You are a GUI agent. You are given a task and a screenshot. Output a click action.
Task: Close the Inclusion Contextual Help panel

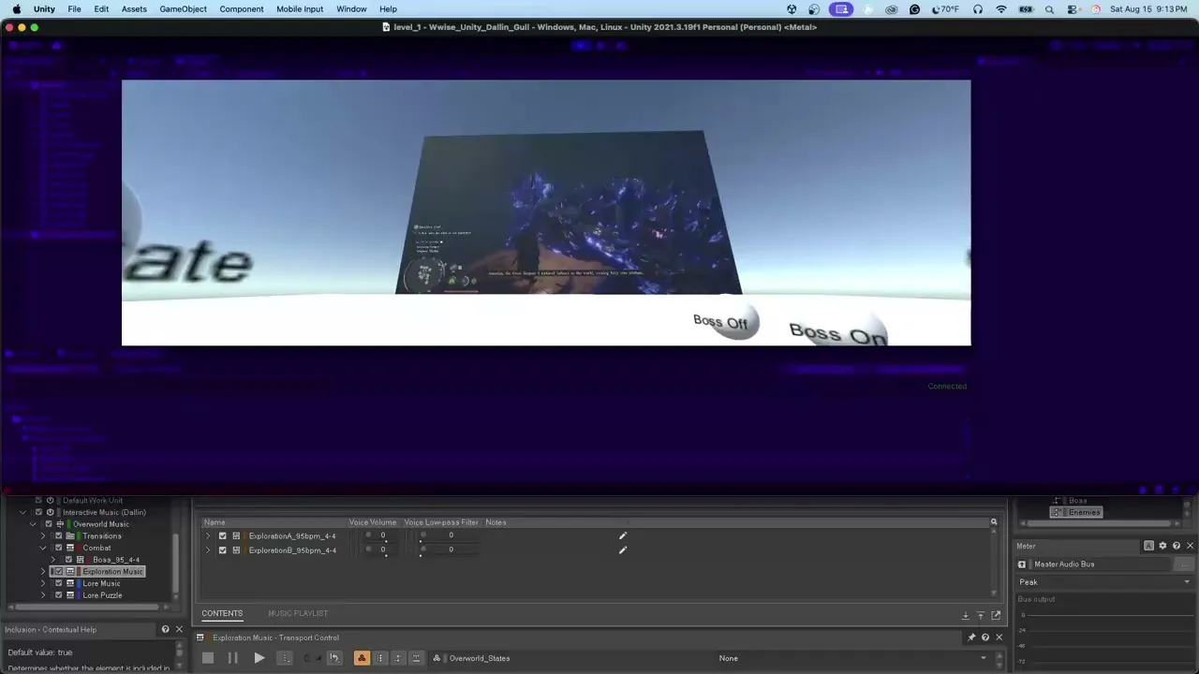tap(179, 629)
